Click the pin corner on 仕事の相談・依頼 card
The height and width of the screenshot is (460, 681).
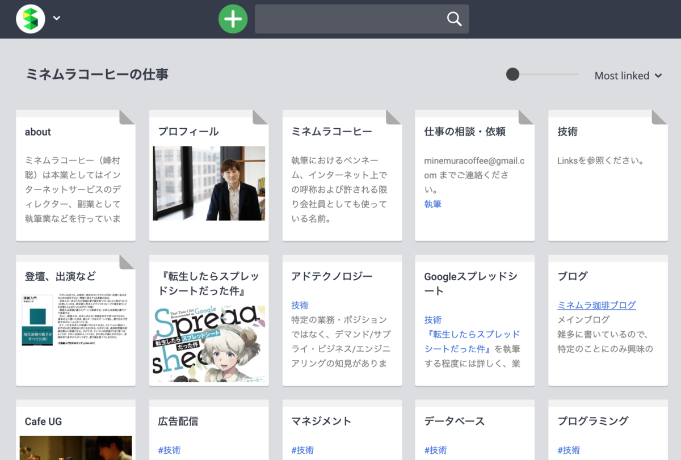[527, 117]
